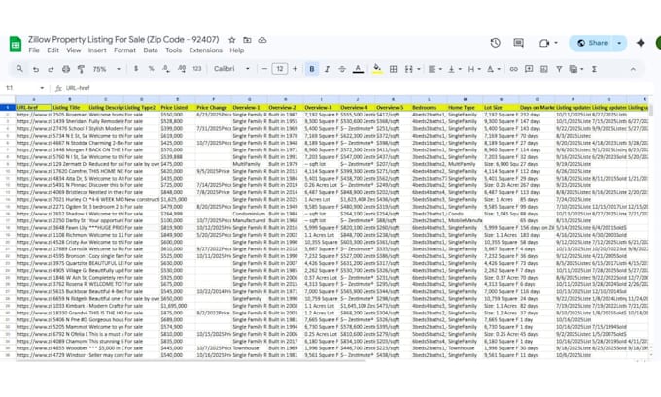
Task: Select the 'Home Type' header cell
Action: pyautogui.click(x=465, y=108)
